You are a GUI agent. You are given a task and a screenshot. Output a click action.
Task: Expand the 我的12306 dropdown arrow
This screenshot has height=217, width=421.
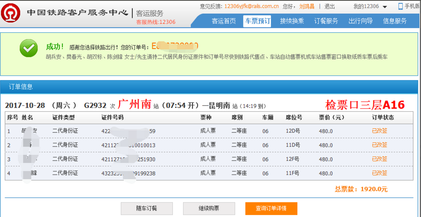point(385,7)
